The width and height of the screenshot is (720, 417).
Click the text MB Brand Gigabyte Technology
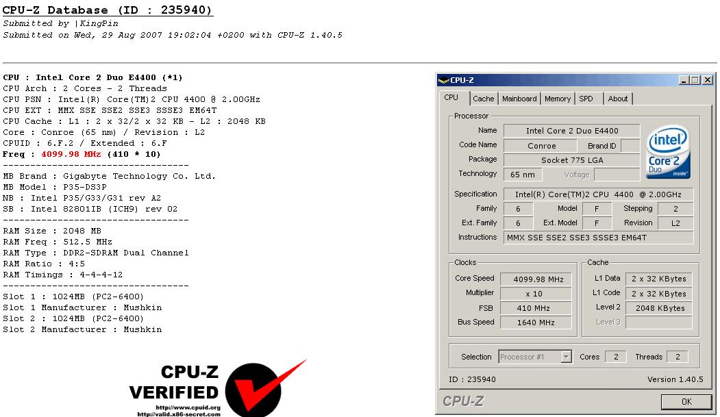pyautogui.click(x=110, y=176)
